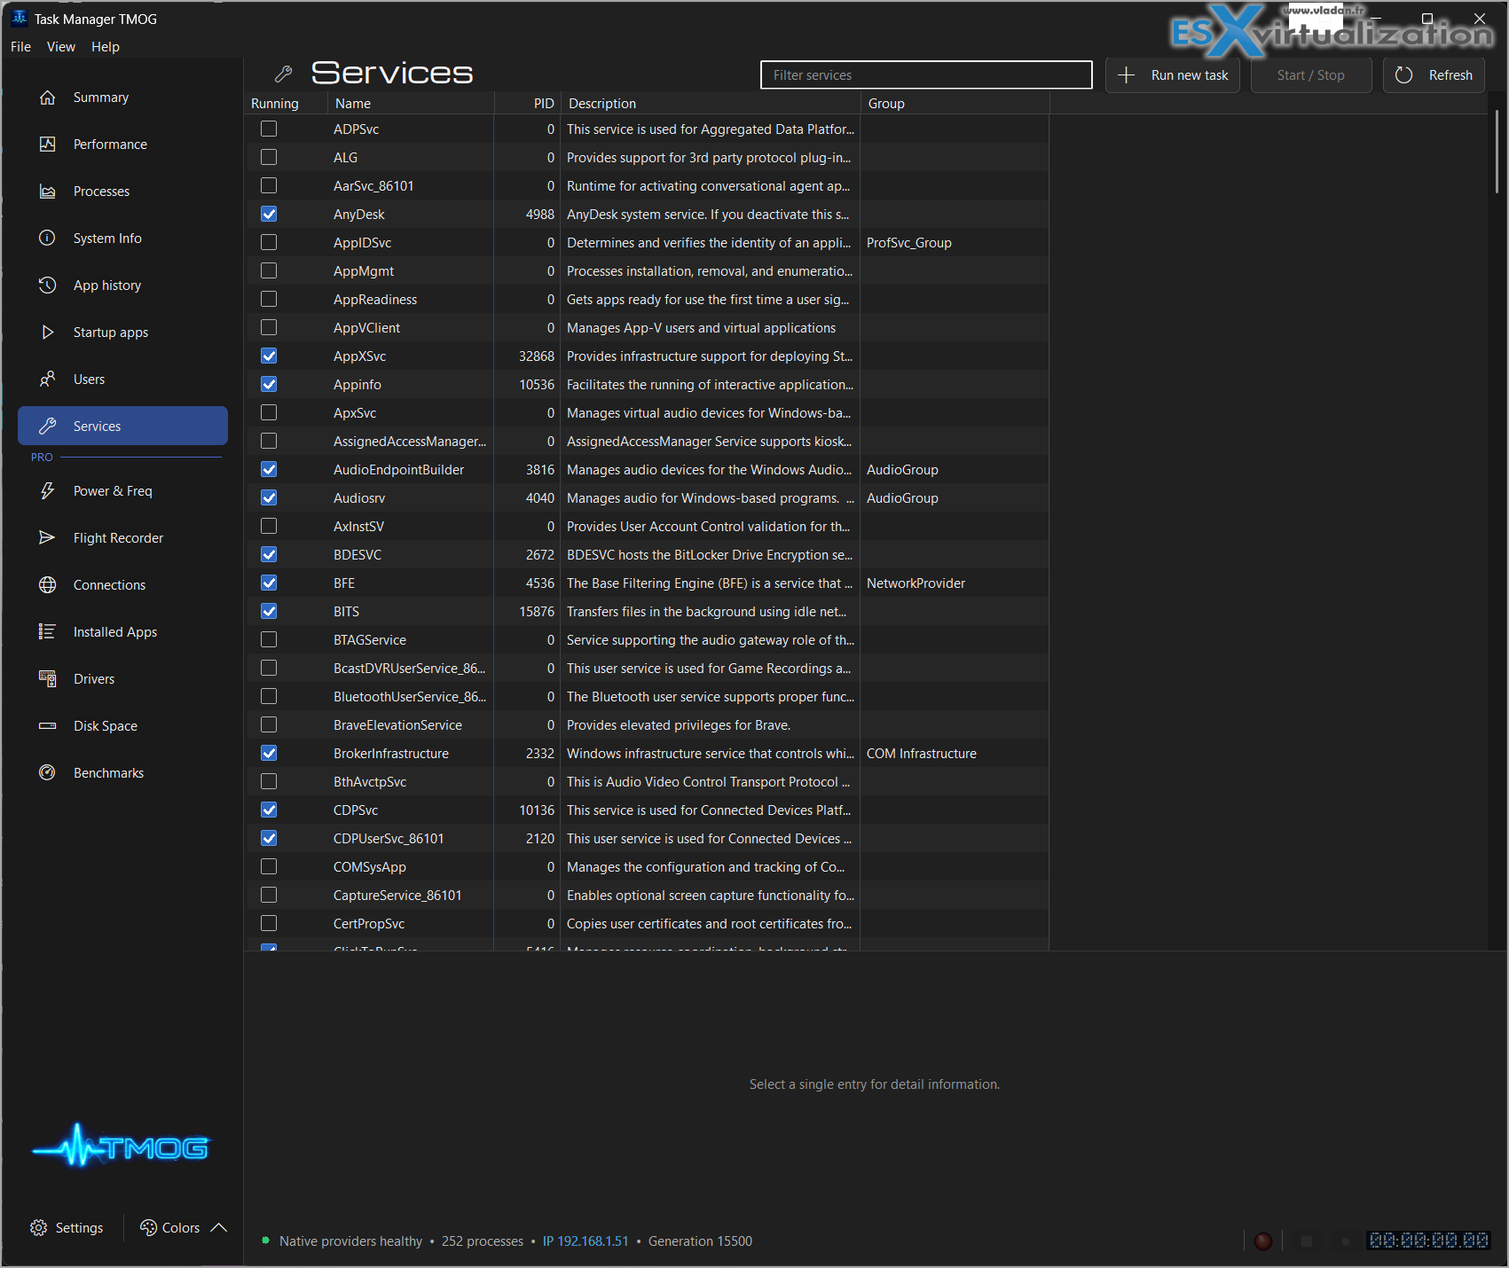The height and width of the screenshot is (1268, 1509).
Task: Open Connections globe icon
Action: click(x=48, y=585)
